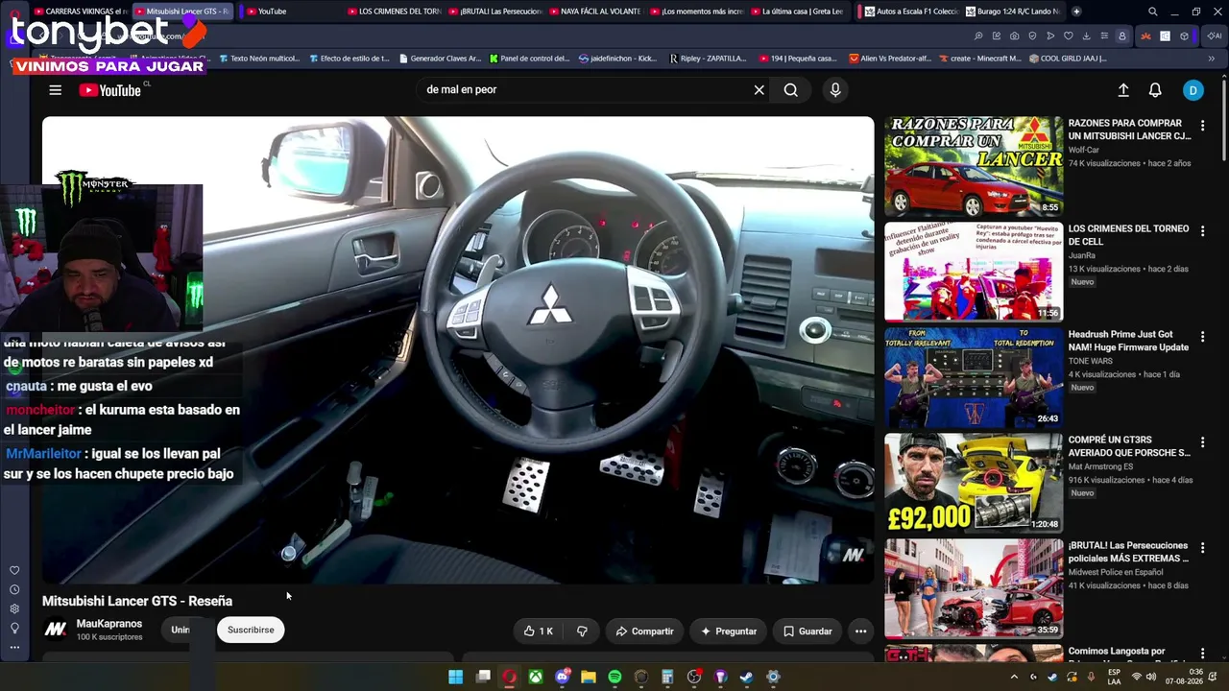Open a new browser tab
Image resolution: width=1229 pixels, height=691 pixels.
click(x=1076, y=12)
